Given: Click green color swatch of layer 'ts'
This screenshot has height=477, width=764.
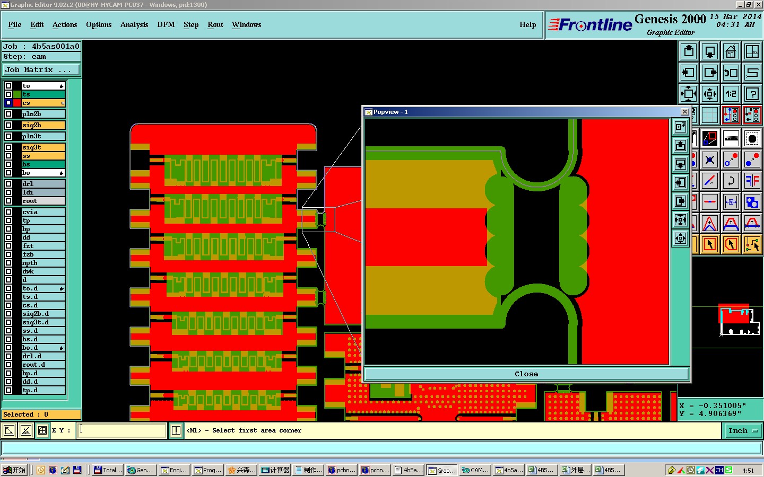Looking at the screenshot, I should click(x=17, y=94).
